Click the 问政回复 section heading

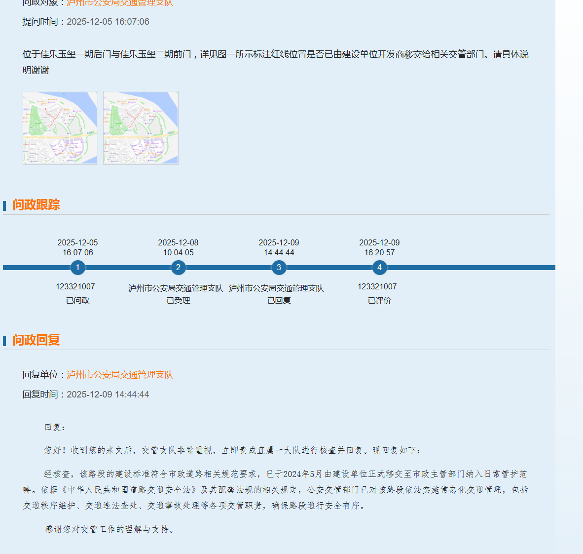[36, 340]
